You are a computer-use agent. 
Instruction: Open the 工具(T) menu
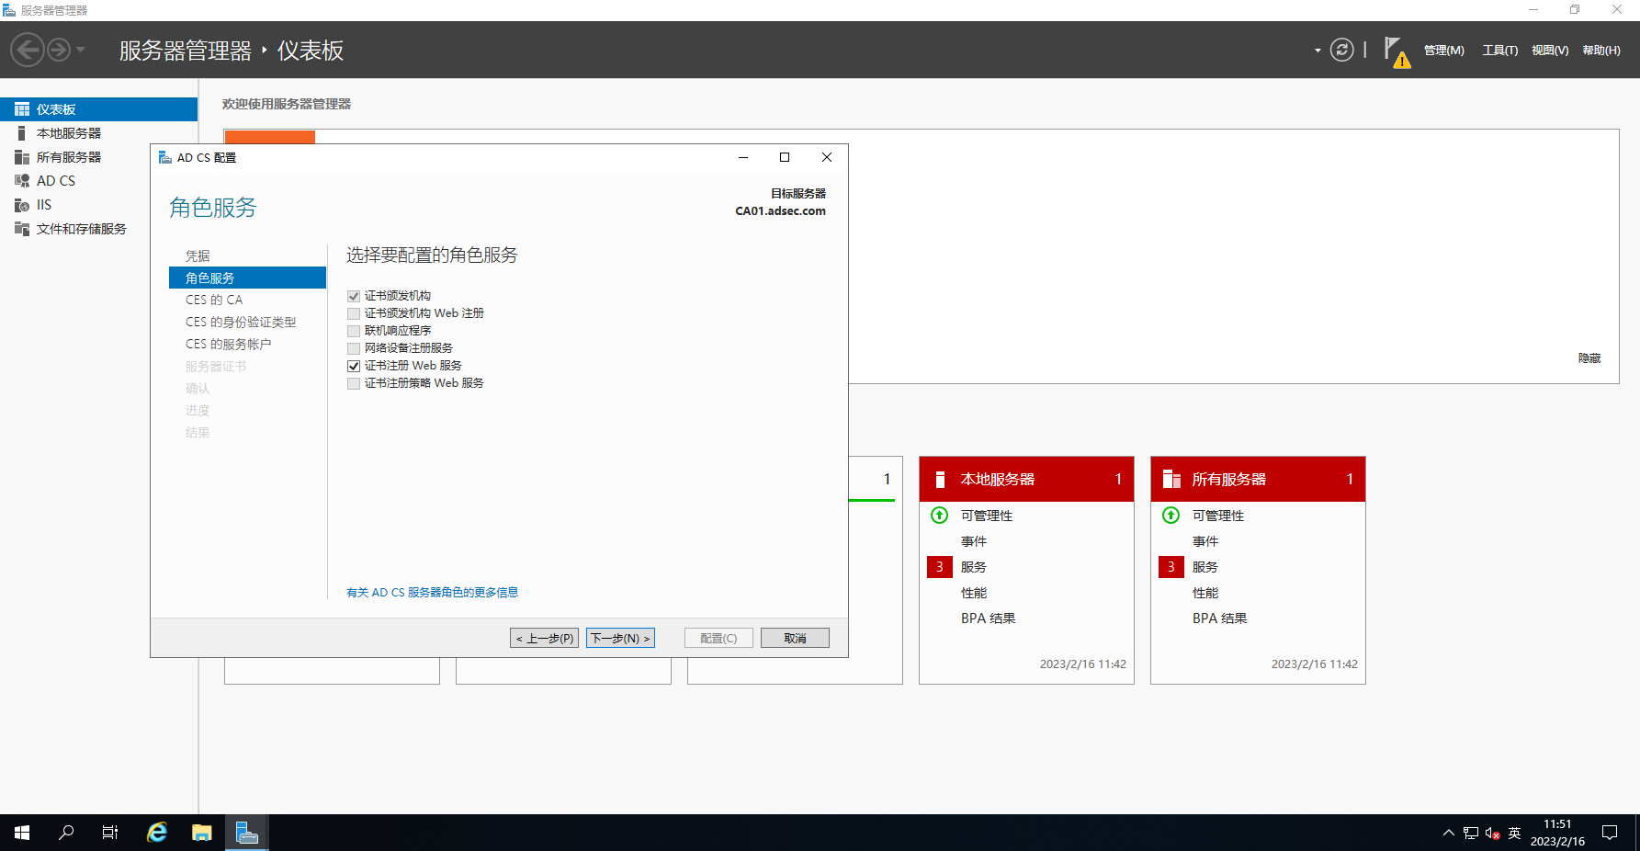pyautogui.click(x=1499, y=51)
